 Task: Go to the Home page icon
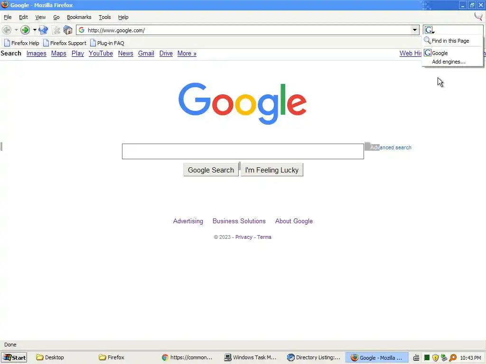[67, 30]
